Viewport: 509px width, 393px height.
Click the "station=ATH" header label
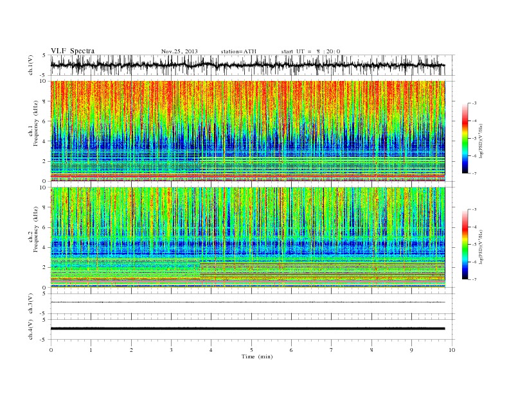(238, 51)
